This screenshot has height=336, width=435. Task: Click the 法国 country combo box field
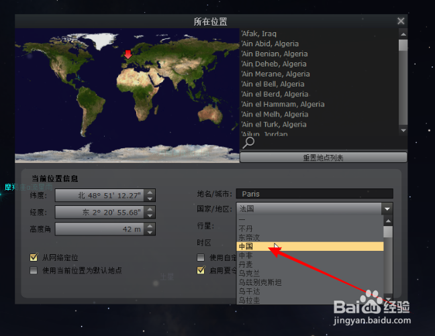[x=309, y=209]
